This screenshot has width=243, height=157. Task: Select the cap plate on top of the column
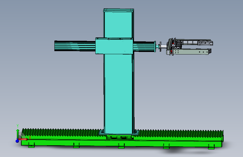pos(119,10)
